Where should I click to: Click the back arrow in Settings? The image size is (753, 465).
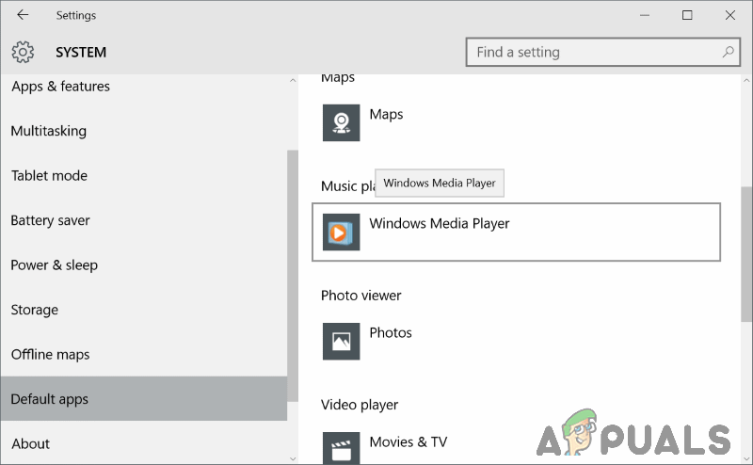point(23,15)
